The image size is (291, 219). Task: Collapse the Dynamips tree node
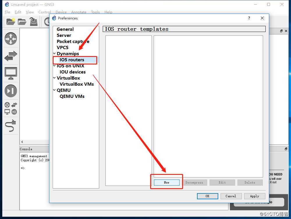(x=54, y=53)
